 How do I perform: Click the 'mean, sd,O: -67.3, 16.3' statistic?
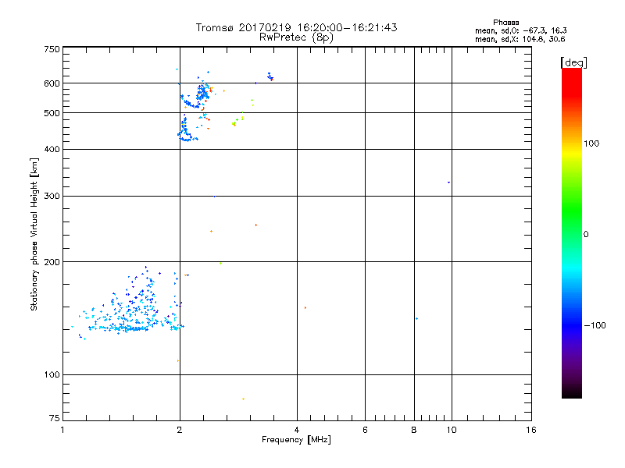pos(520,30)
